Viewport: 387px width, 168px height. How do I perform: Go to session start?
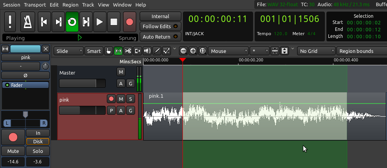click(x=44, y=22)
